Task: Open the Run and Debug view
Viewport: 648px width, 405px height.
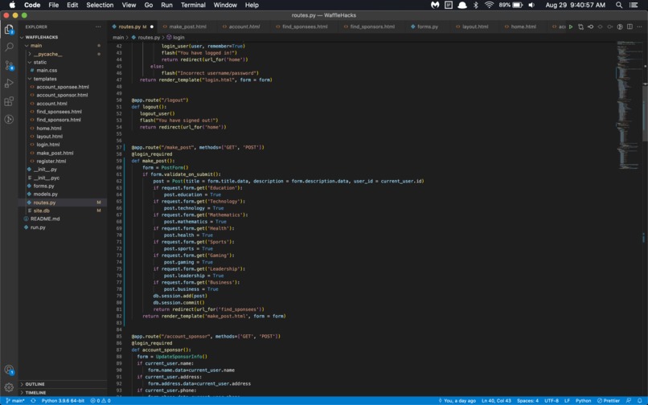Action: [x=9, y=83]
